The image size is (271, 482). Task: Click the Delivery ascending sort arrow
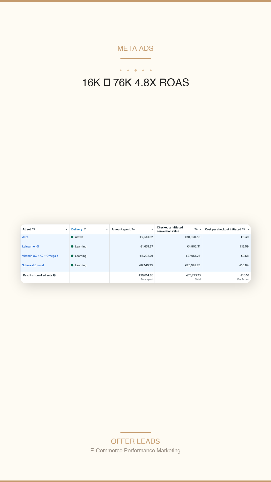pyautogui.click(x=85, y=229)
